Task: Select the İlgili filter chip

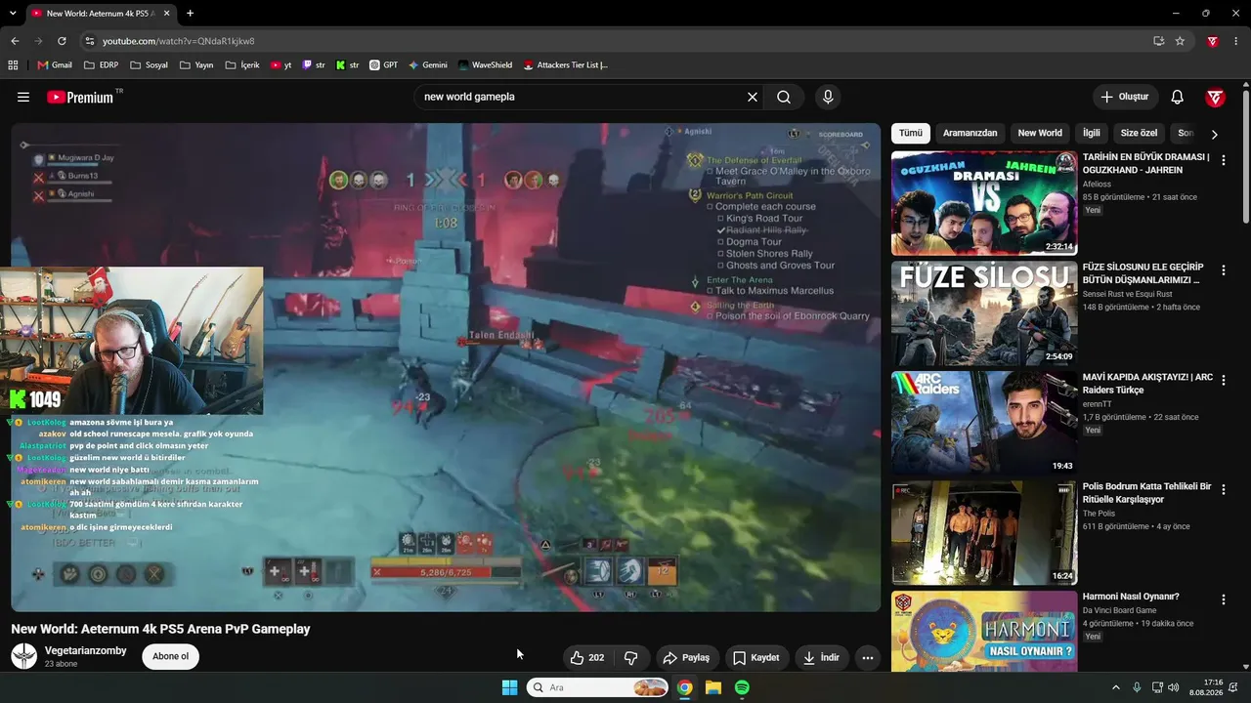Action: point(1091,133)
